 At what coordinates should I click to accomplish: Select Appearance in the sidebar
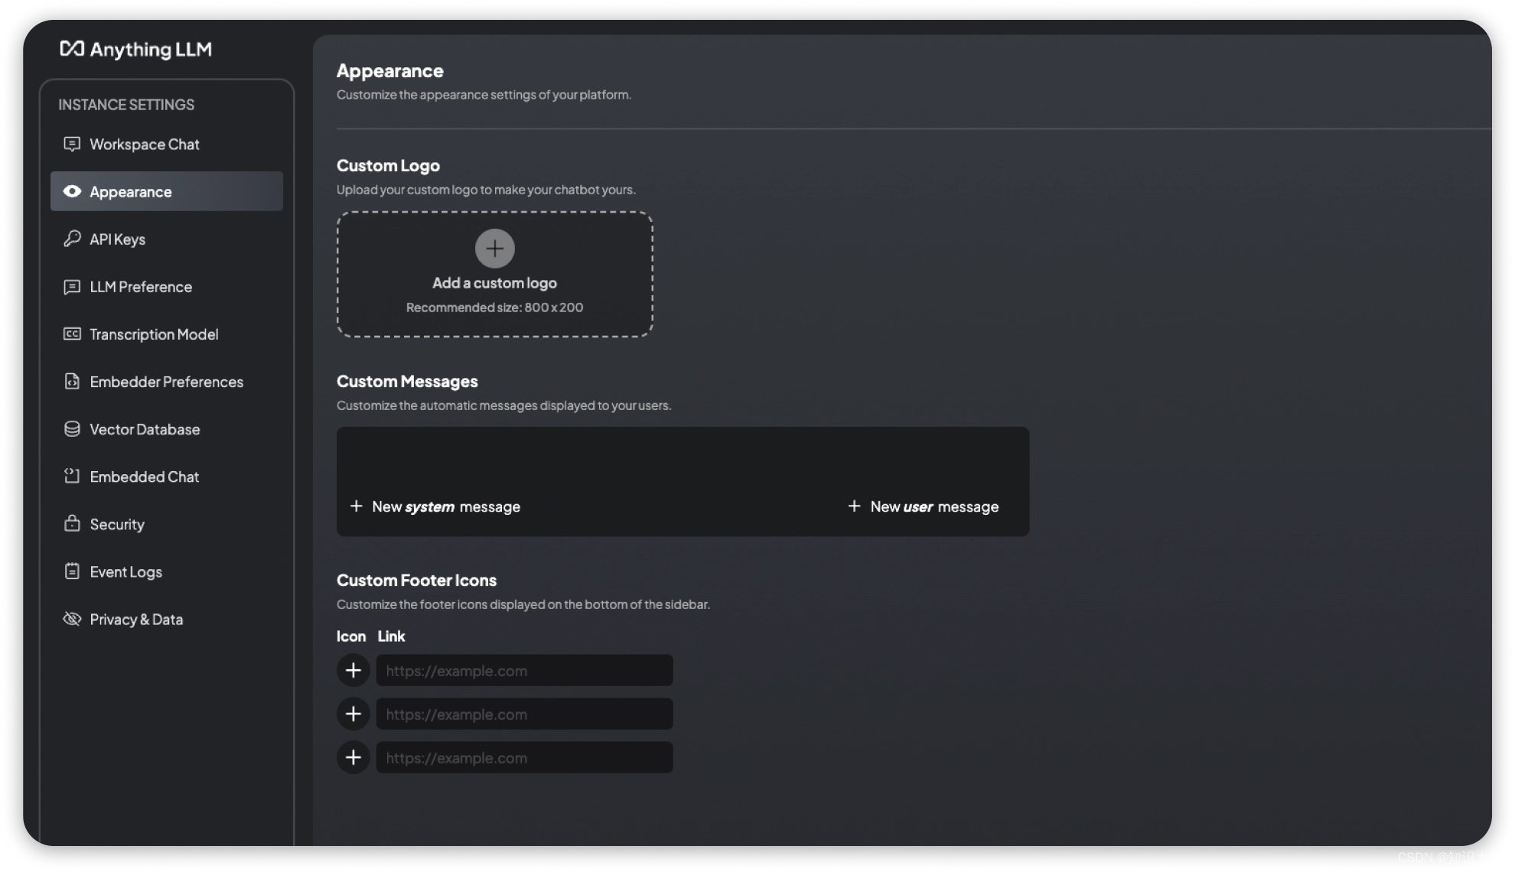point(167,191)
